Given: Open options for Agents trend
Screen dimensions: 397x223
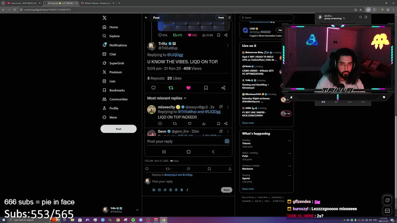Looking at the screenshot, I should (x=290, y=176).
